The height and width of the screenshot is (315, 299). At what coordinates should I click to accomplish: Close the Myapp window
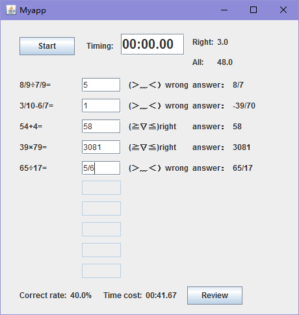tap(283, 10)
